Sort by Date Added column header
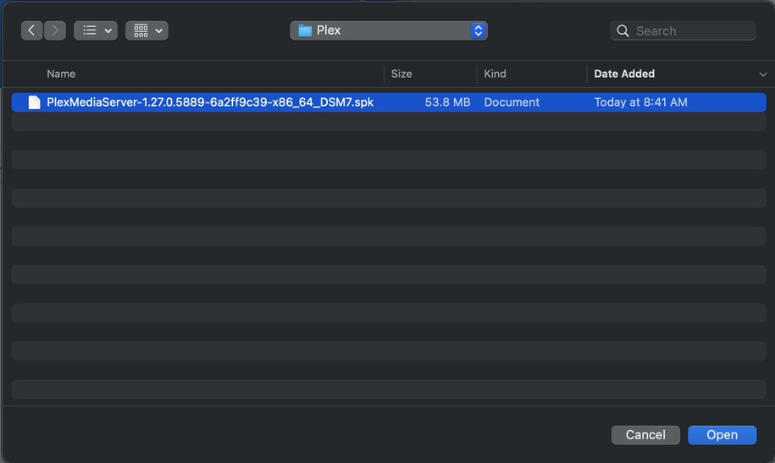 click(624, 74)
